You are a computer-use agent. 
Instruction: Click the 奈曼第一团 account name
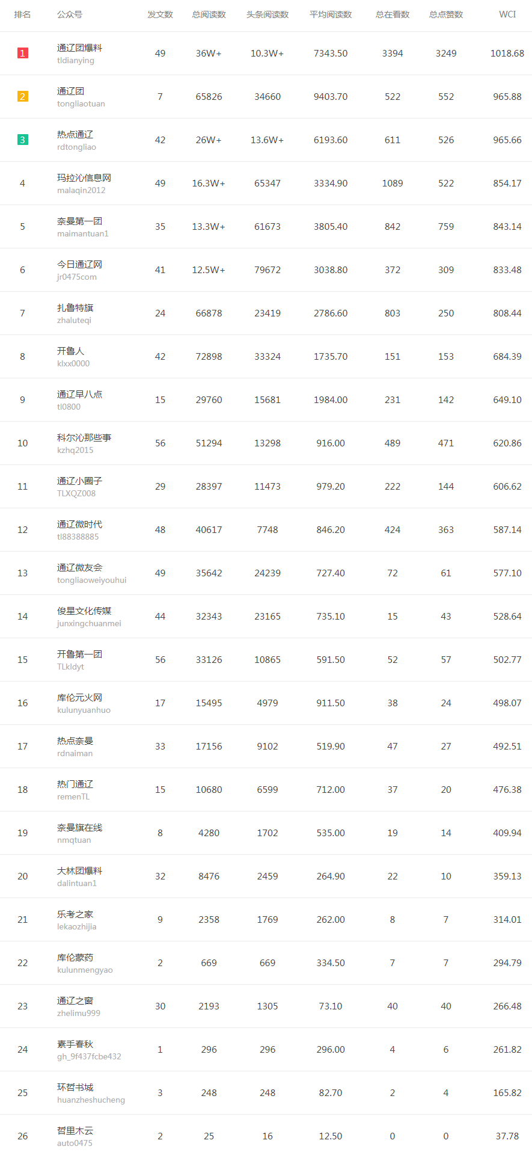[x=79, y=221]
